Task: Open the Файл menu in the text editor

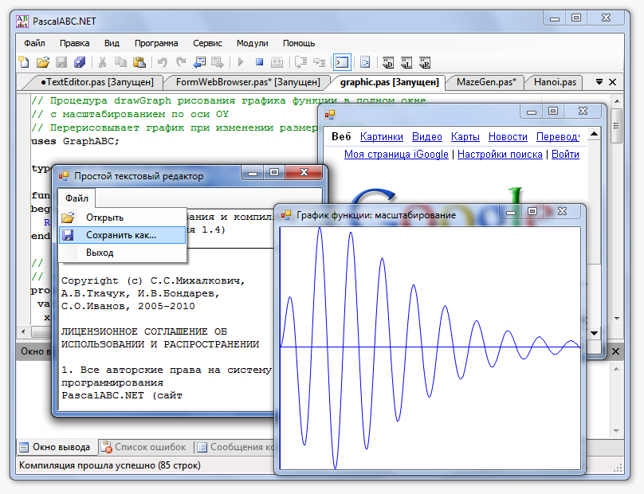Action: pyautogui.click(x=77, y=198)
